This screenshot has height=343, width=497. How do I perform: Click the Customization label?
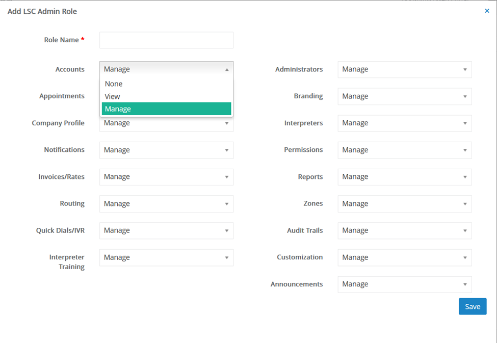(x=300, y=257)
